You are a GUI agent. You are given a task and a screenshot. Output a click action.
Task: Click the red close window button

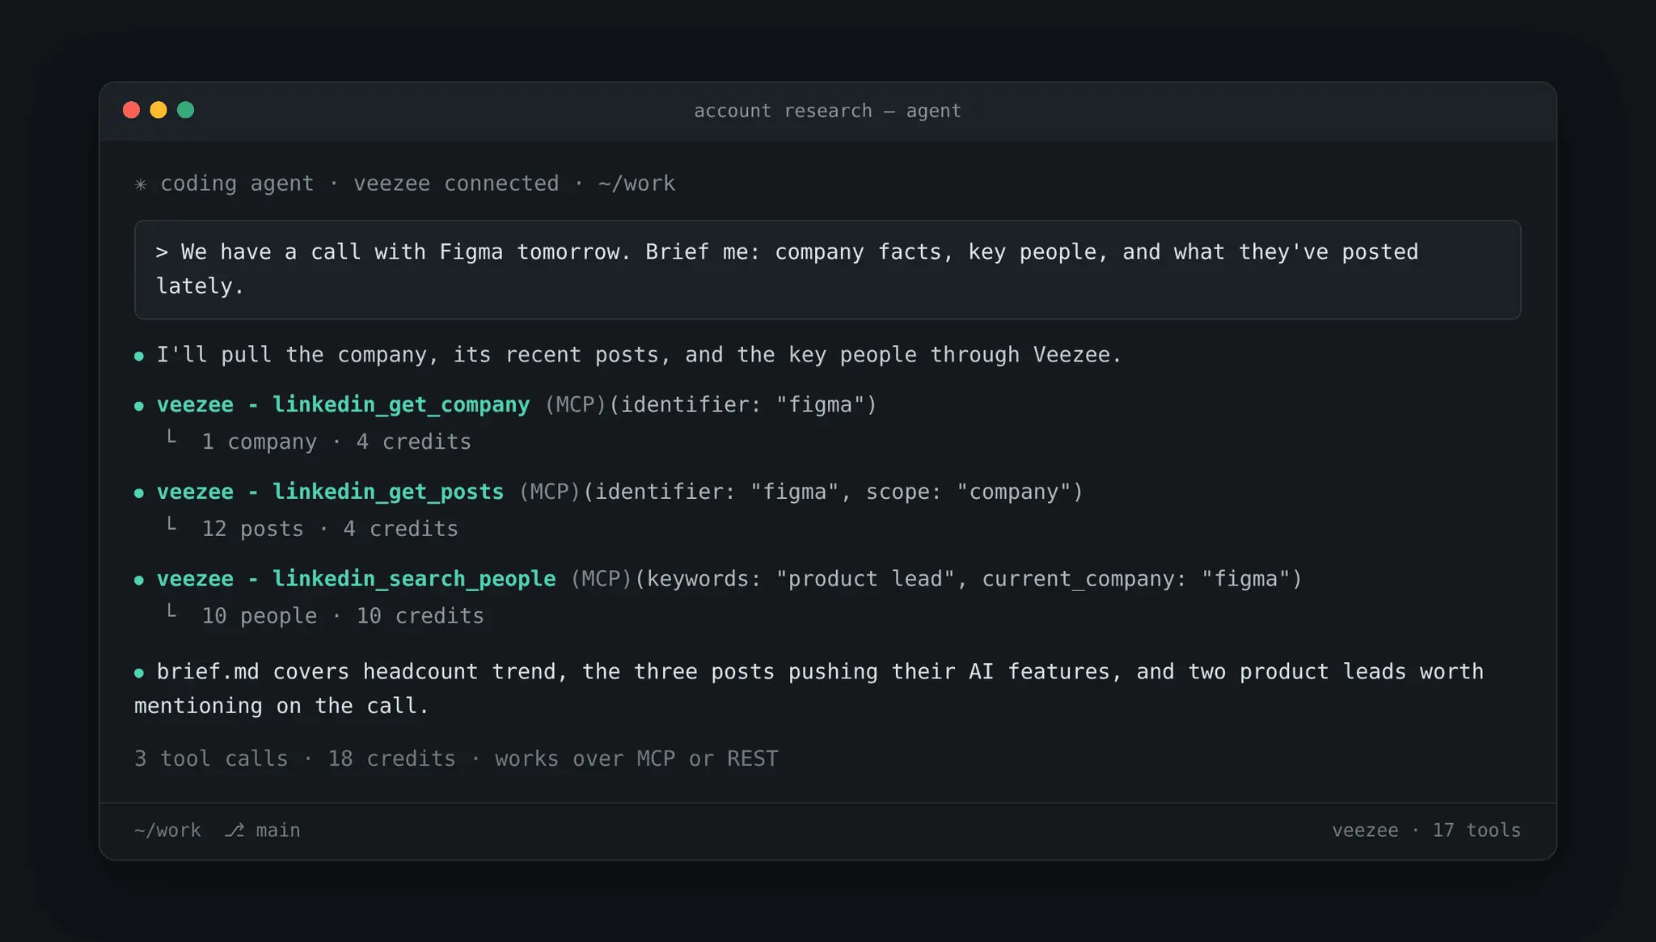click(131, 110)
